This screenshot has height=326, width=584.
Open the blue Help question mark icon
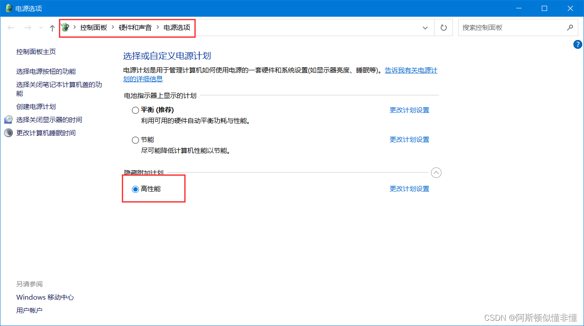point(577,44)
